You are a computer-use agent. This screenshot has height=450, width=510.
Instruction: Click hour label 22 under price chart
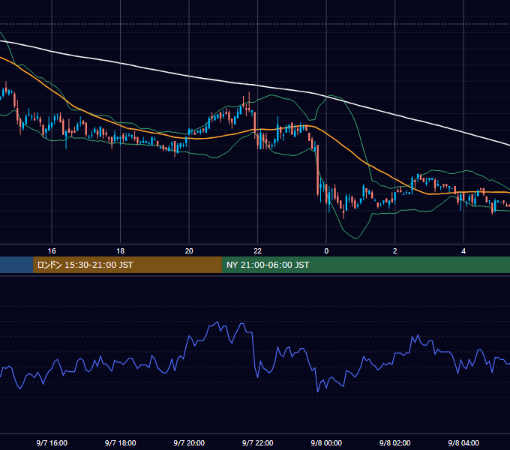(x=257, y=251)
